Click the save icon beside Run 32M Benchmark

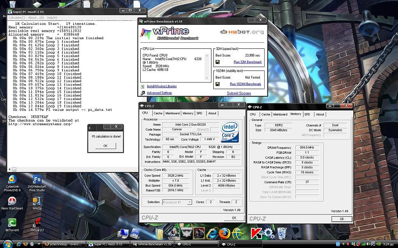click(x=218, y=62)
